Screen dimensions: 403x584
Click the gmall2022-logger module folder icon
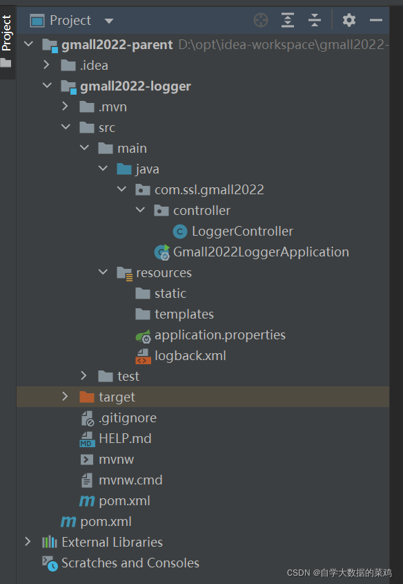coord(68,86)
